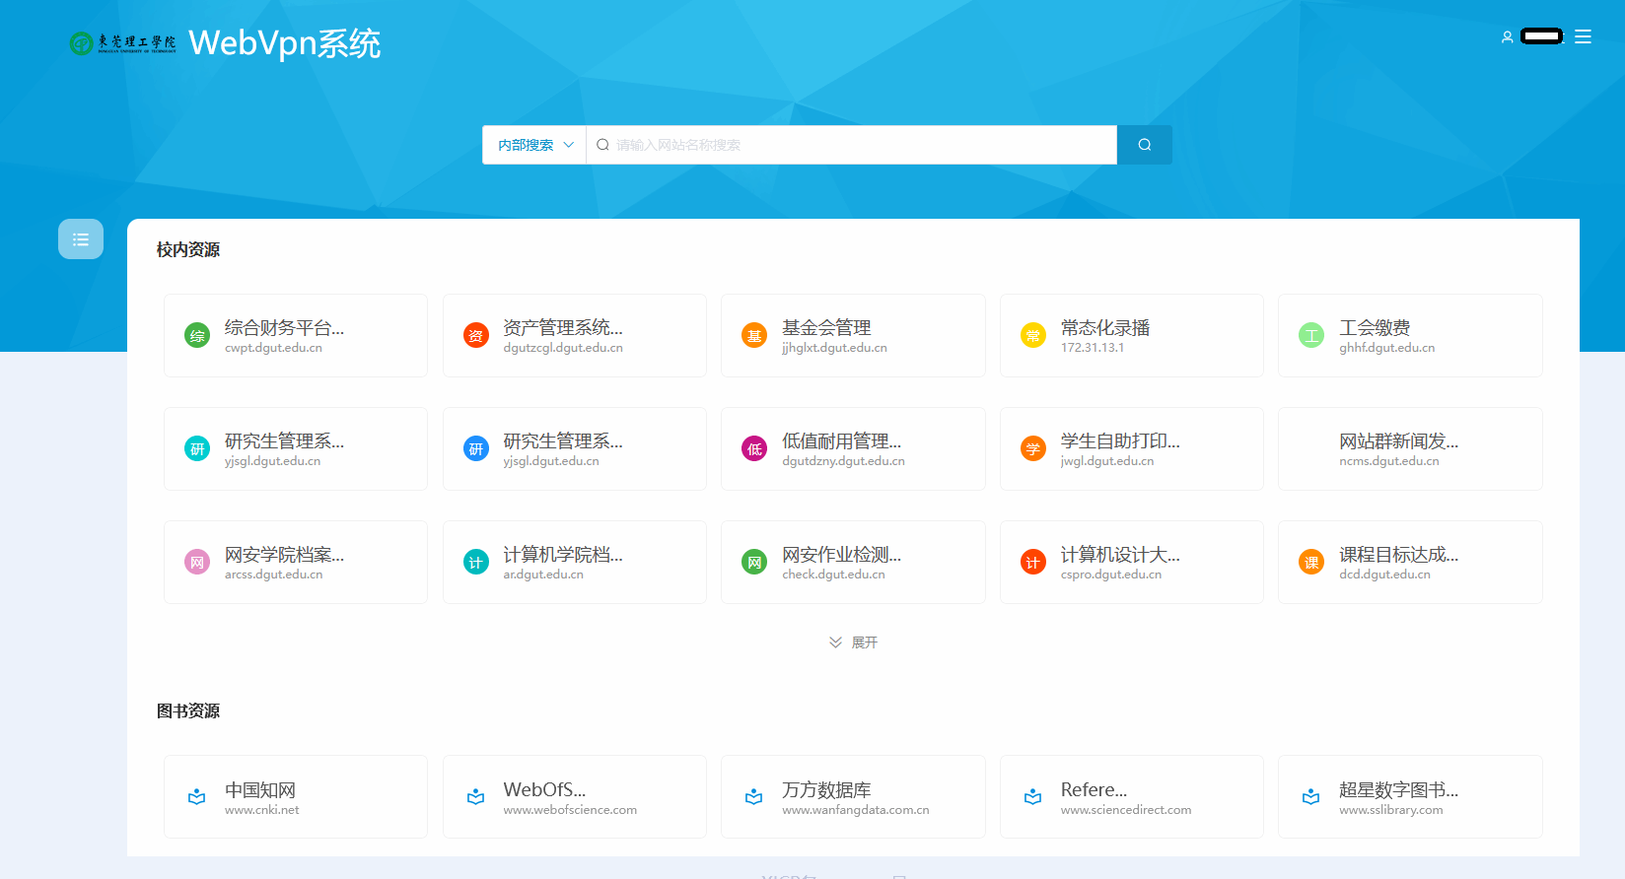Open 综合财务平台 title link
This screenshot has width=1625, height=879.
pyautogui.click(x=284, y=327)
